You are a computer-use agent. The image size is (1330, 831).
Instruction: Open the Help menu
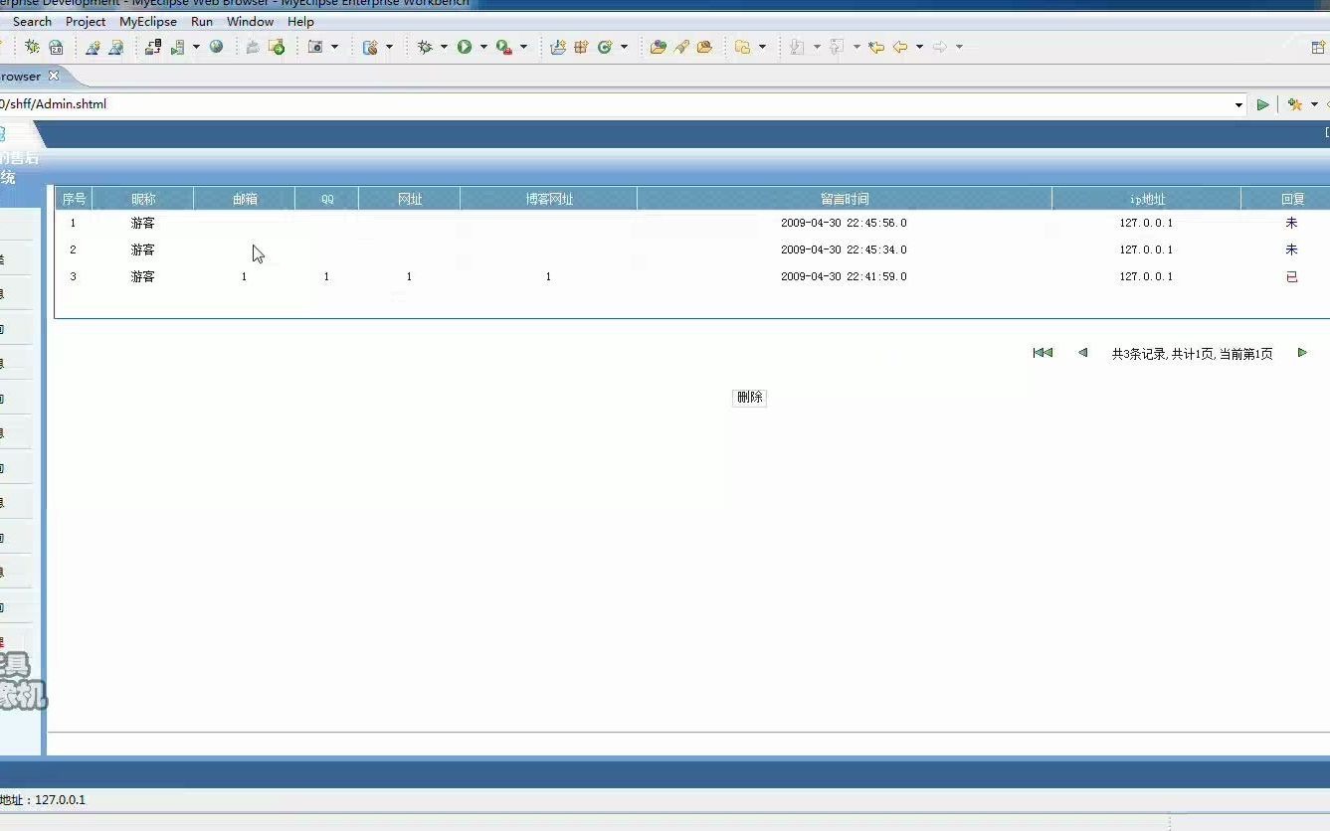pos(300,21)
